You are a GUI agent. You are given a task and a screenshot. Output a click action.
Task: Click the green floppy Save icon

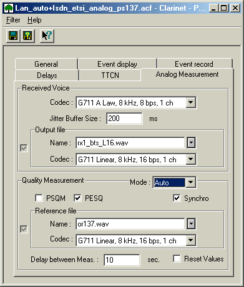point(13,36)
